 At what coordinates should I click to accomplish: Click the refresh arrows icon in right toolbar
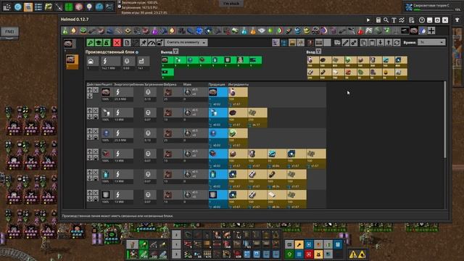pyautogui.click(x=397, y=43)
